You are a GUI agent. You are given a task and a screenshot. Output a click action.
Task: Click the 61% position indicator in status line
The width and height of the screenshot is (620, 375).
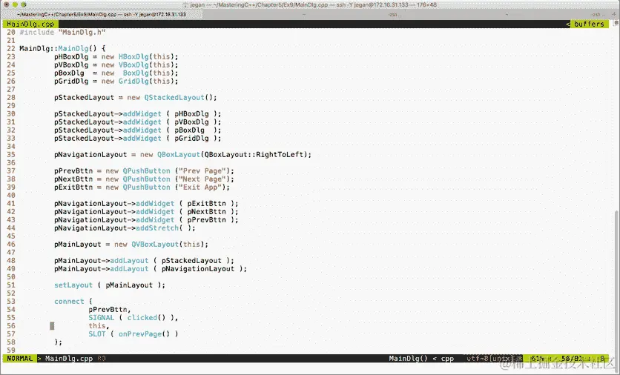click(x=538, y=359)
